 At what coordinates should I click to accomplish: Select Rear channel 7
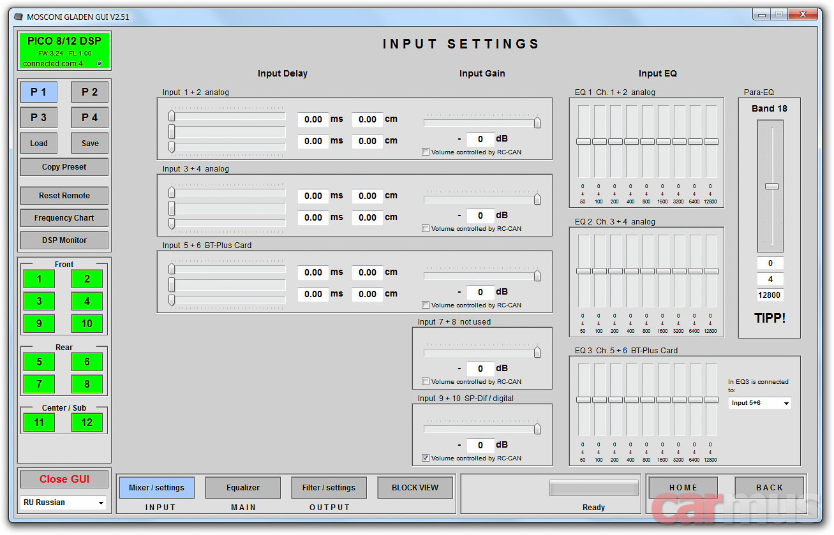pyautogui.click(x=39, y=384)
